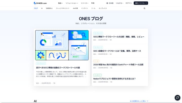The width and height of the screenshot is (182, 103).
Task: Open article 試すべきSOC2準拠の自動化ワークフローツール10選
Action: pos(58,68)
